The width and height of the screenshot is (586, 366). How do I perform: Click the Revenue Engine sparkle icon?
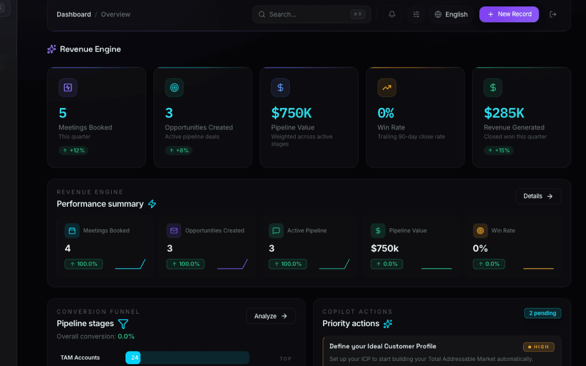51,49
